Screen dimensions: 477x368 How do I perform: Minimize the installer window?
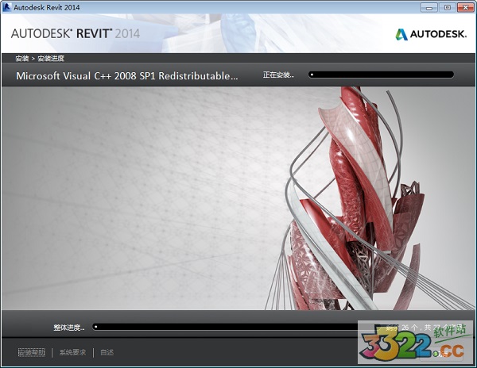point(429,7)
